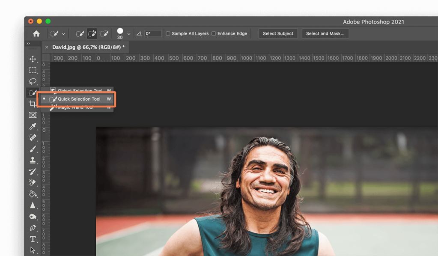Select the Lasso tool
This screenshot has height=256, width=438.
33,81
